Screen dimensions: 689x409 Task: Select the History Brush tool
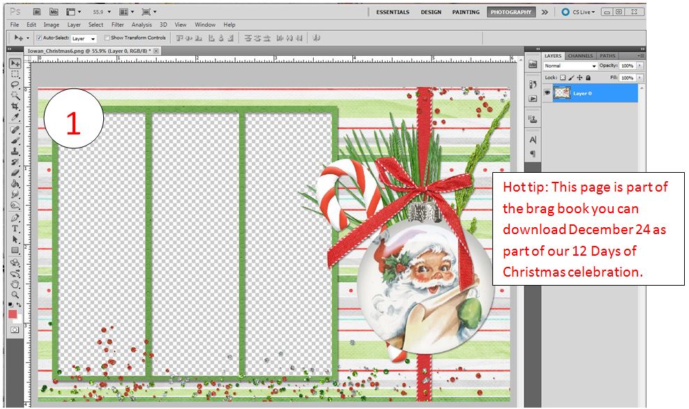click(x=15, y=162)
